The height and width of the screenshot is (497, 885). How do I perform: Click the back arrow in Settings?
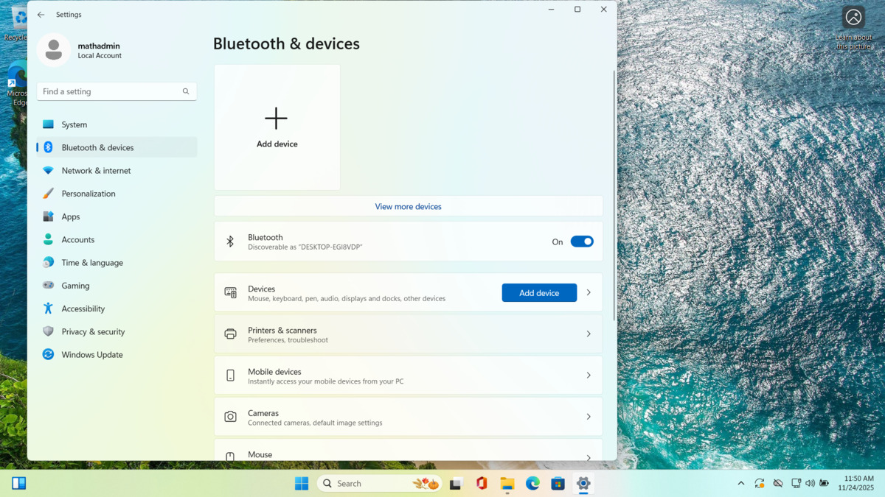[x=41, y=15]
